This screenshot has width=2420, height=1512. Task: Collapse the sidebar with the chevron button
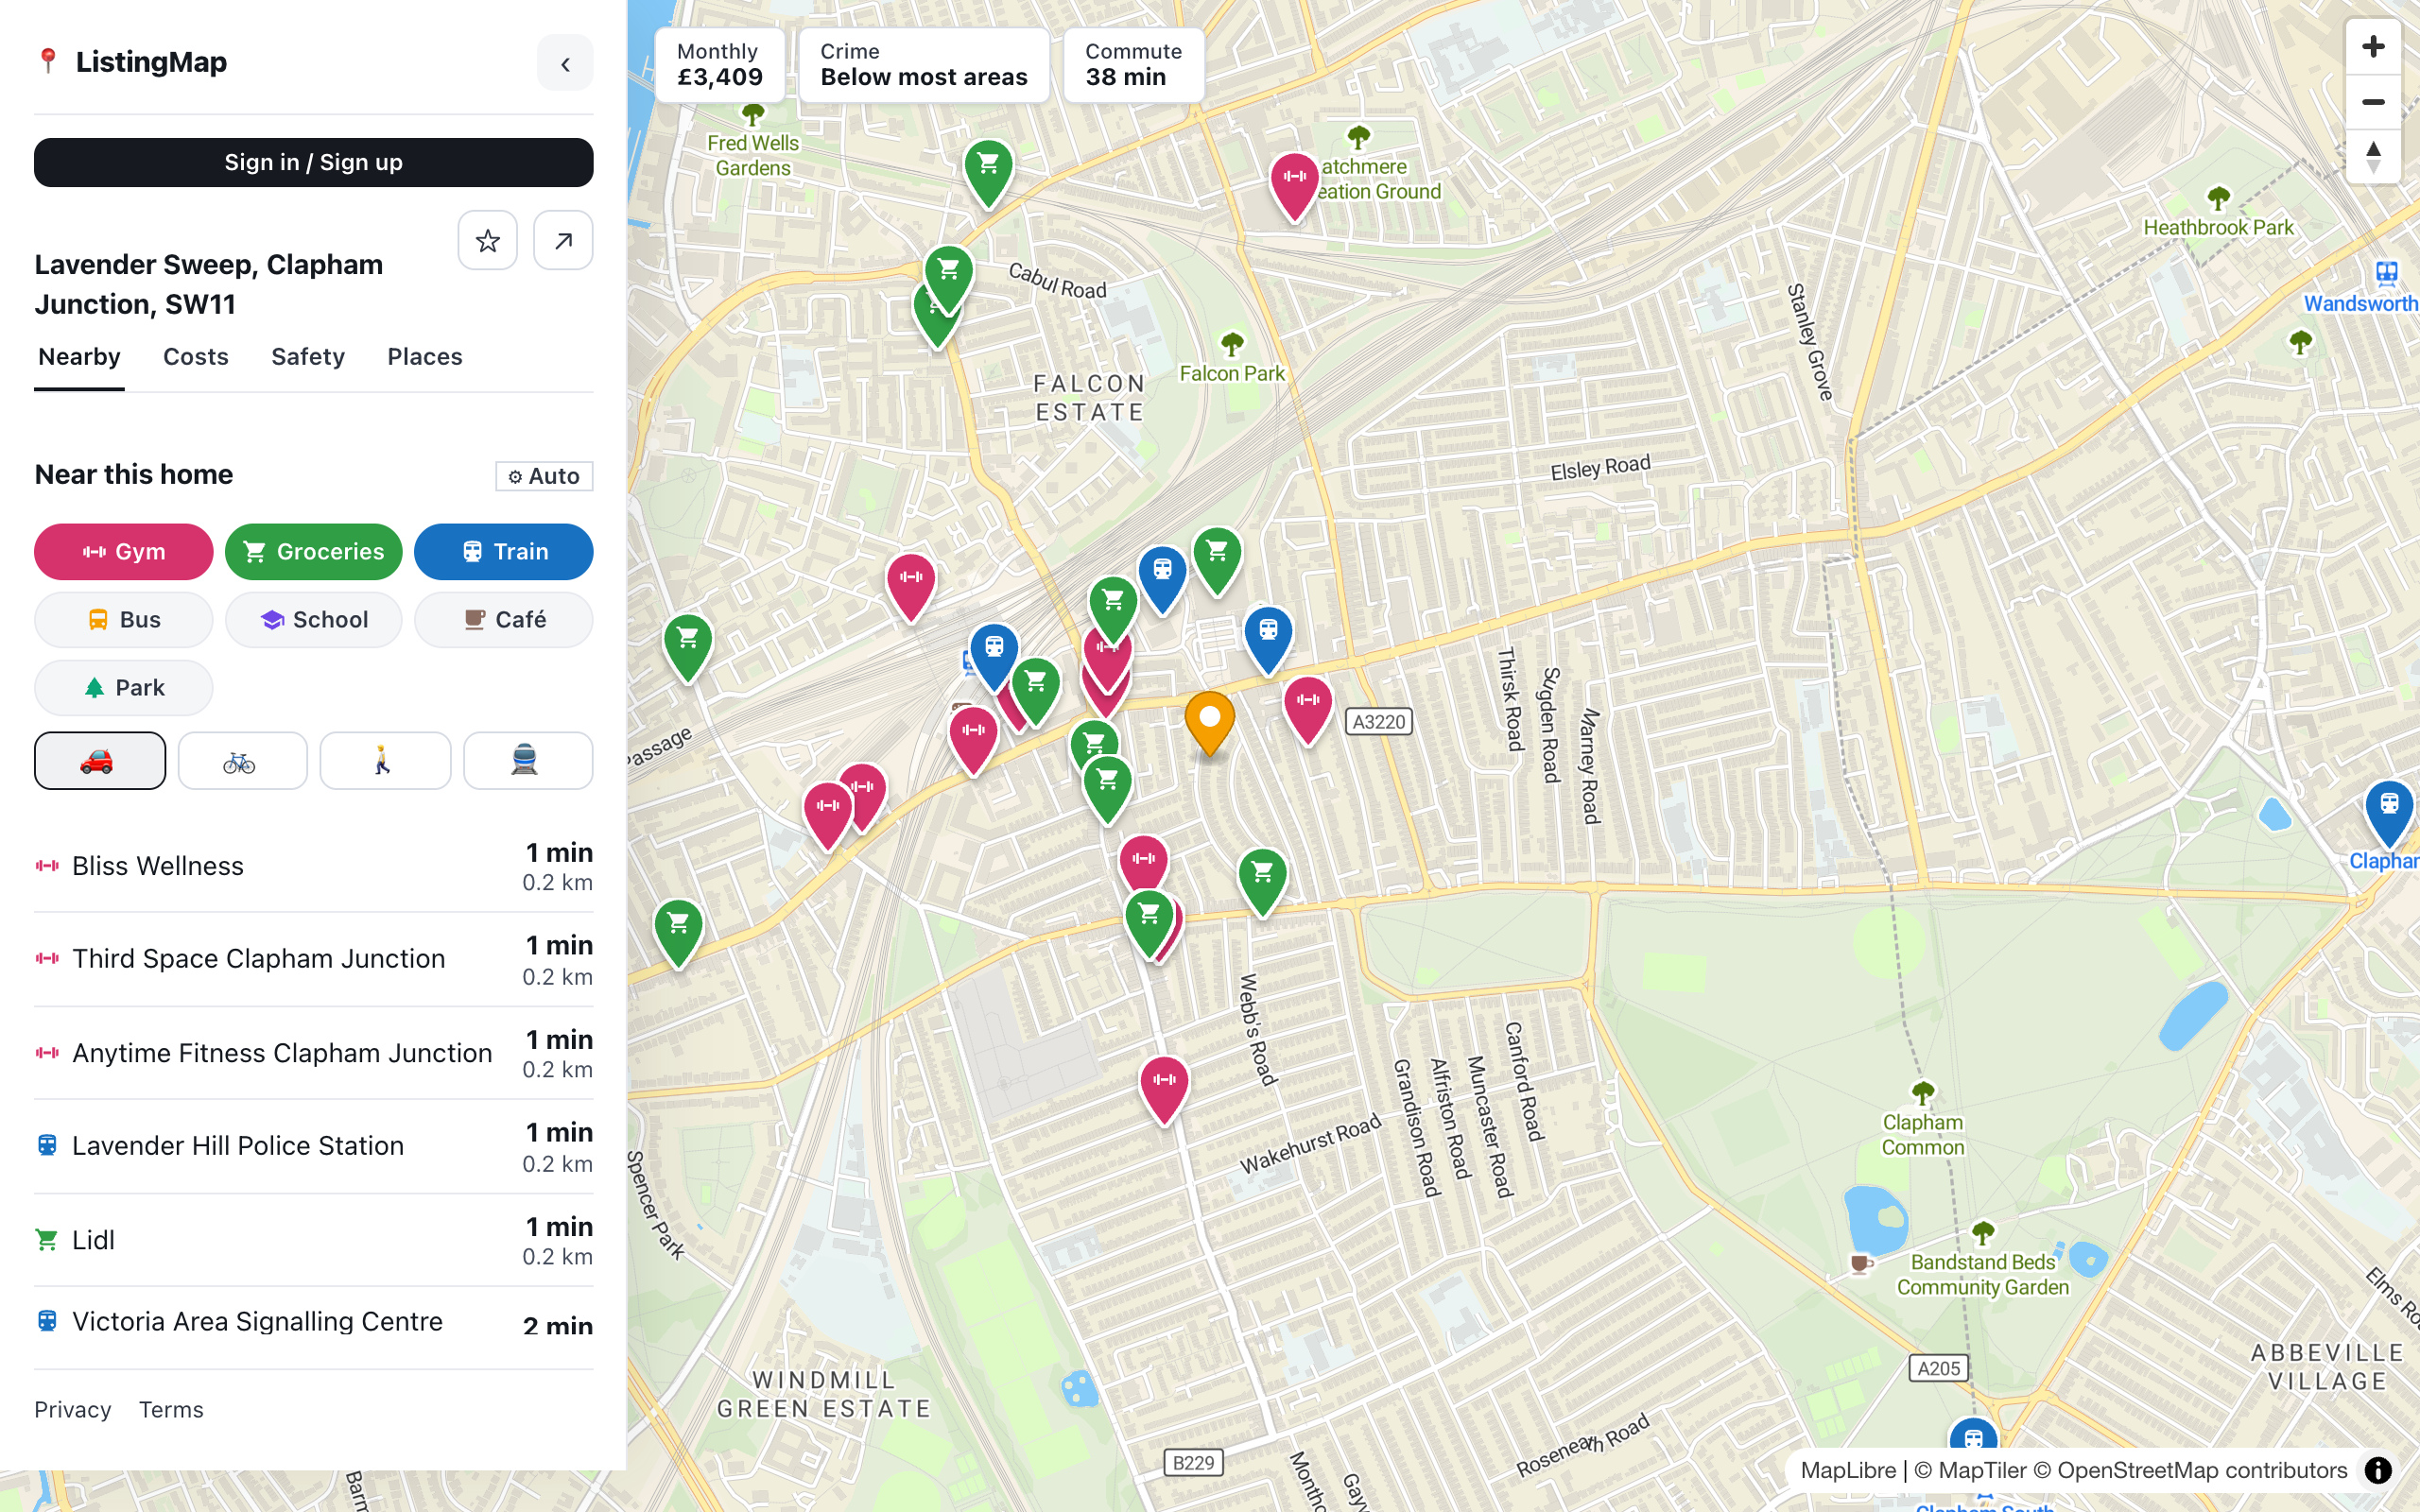click(565, 64)
